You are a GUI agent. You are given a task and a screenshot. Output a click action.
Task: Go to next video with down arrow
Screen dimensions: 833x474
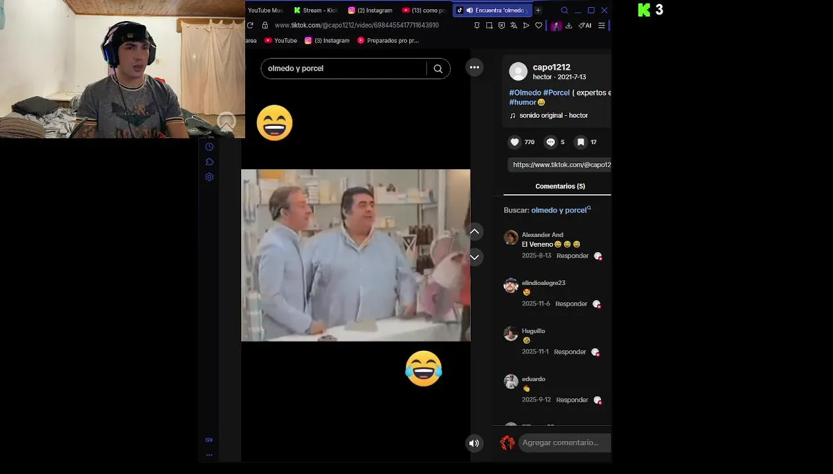[x=474, y=257]
